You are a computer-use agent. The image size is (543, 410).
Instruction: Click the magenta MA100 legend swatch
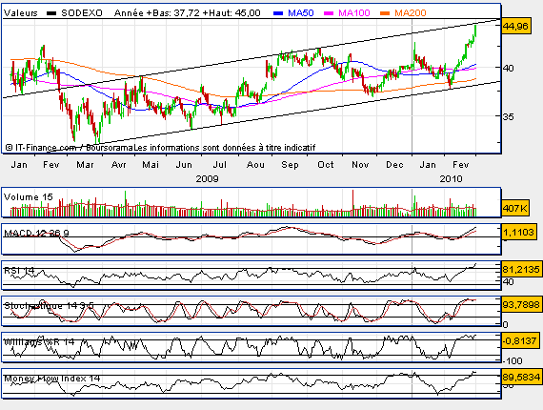[x=329, y=13]
